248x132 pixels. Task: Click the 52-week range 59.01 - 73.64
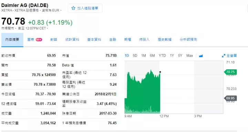coord(45,104)
